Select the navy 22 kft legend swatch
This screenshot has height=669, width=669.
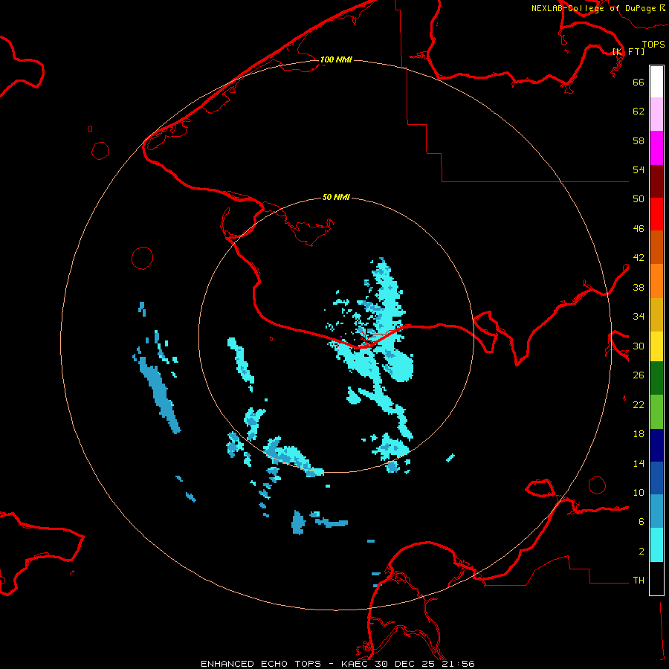pyautogui.click(x=656, y=445)
